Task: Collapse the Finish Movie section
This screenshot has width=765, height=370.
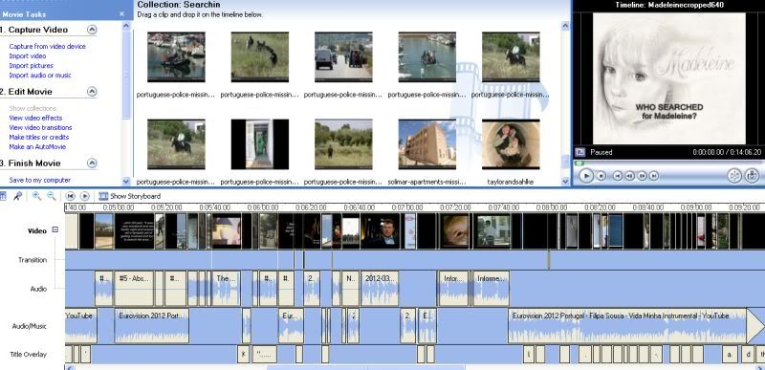Action: (92, 163)
